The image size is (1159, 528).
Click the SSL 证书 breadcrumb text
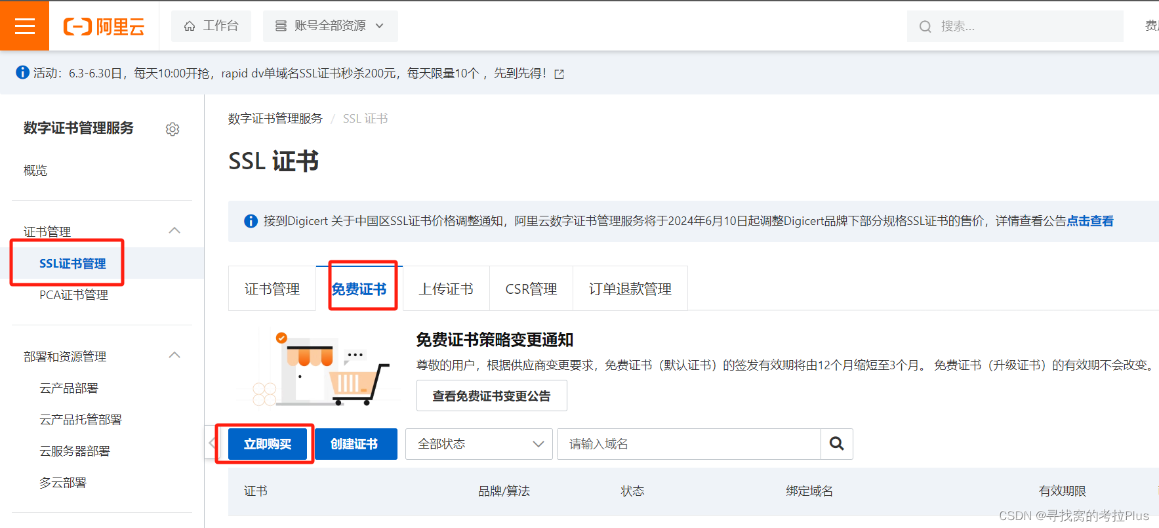365,118
